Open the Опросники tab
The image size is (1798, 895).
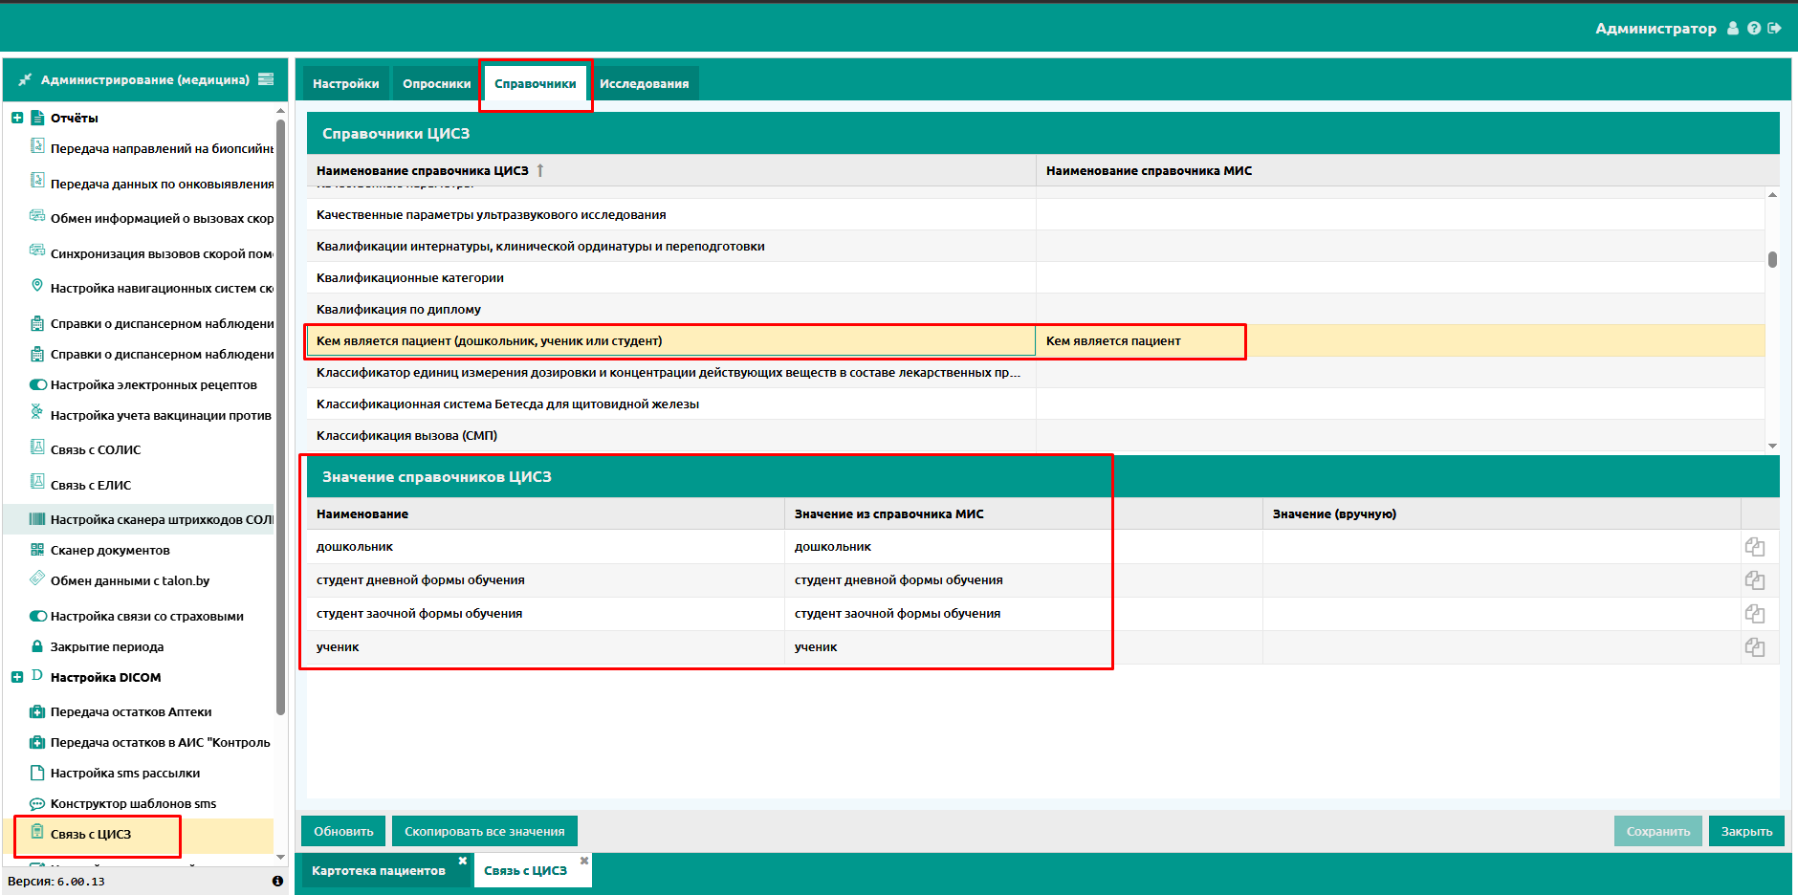[x=436, y=84]
